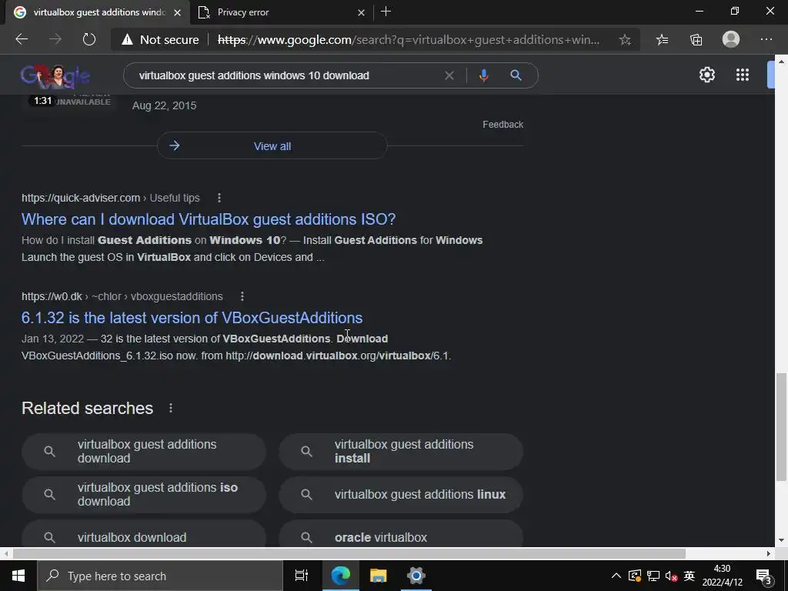Open File Explorer from the taskbar
The width and height of the screenshot is (788, 591).
point(379,576)
